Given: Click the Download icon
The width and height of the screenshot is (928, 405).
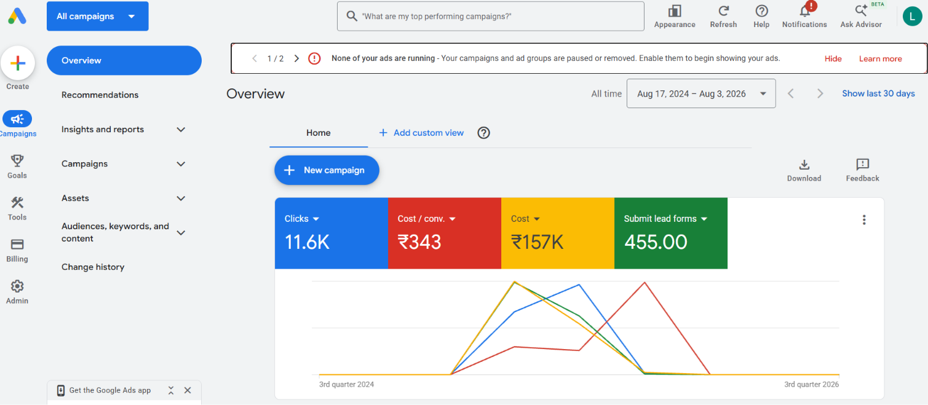Looking at the screenshot, I should tap(804, 165).
